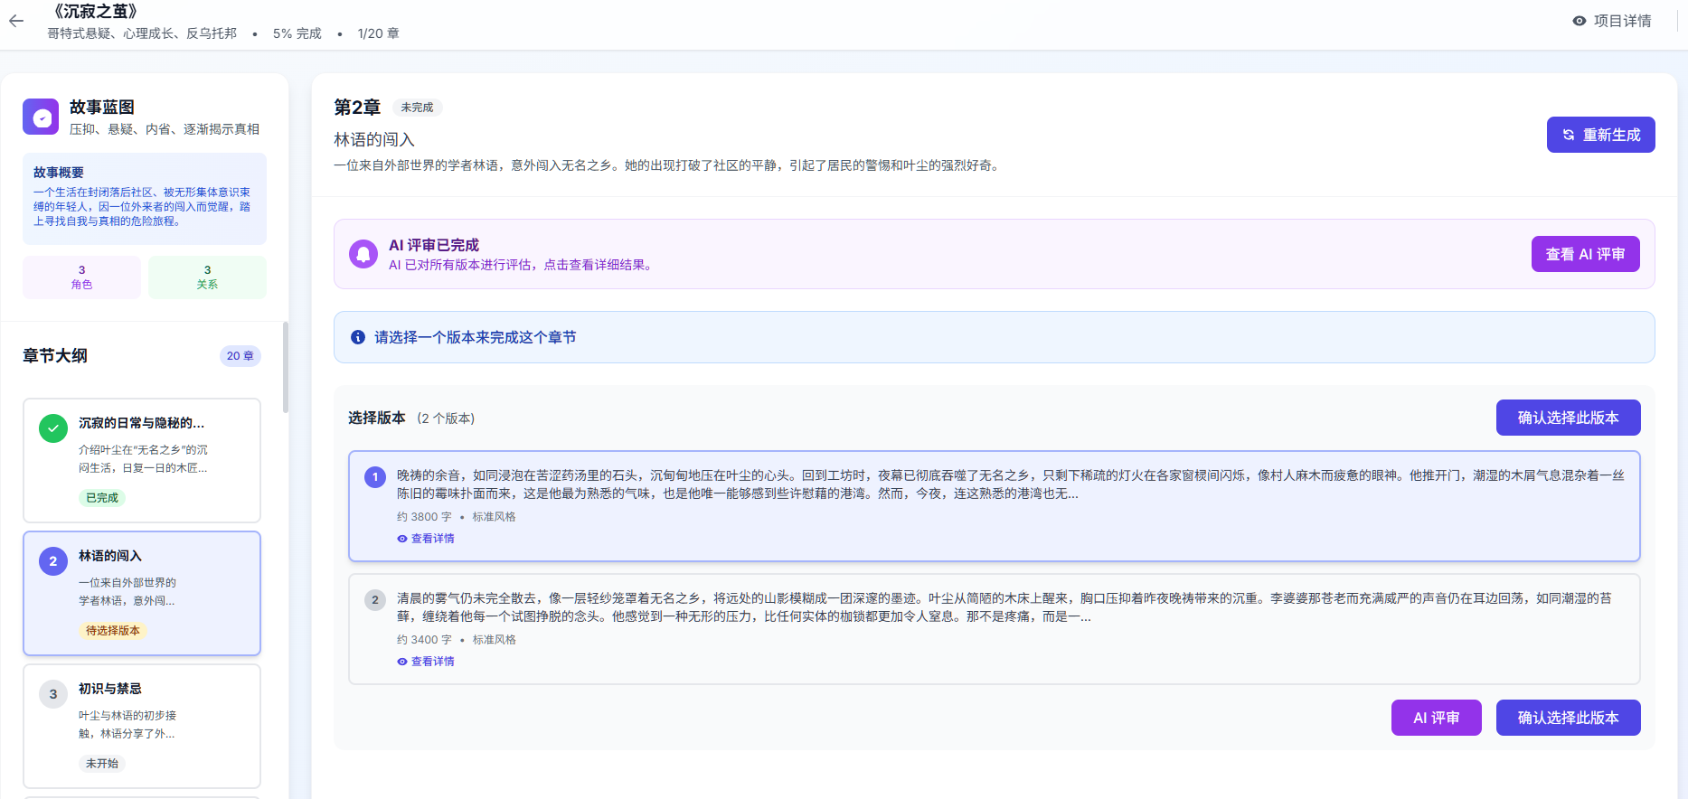The image size is (1688, 799).
Task: Click the AI 评审 bell icon
Action: pos(363,254)
